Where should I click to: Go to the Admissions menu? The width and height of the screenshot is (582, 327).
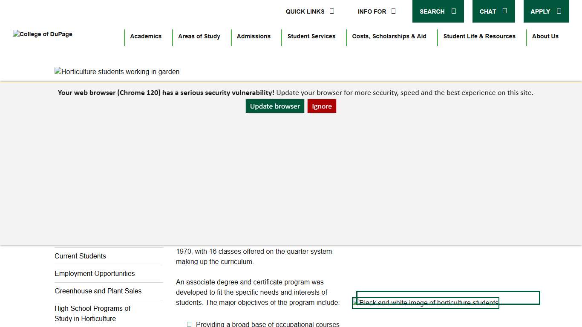coord(254,37)
